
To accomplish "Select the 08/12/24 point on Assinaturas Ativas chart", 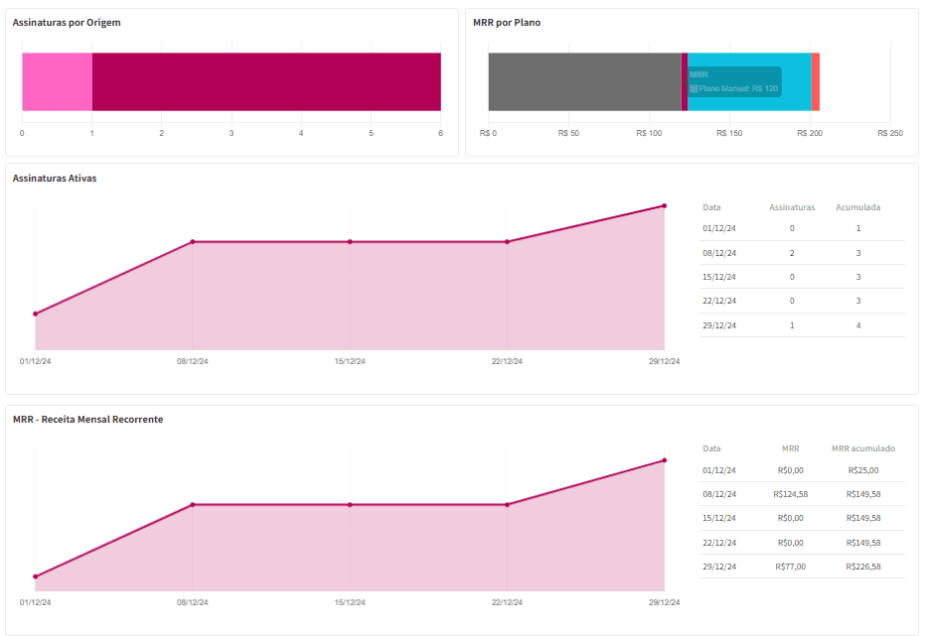I will 193,241.
